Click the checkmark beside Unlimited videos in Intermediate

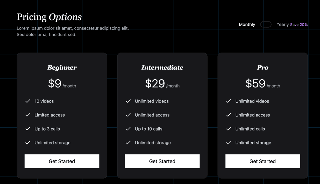click(128, 101)
